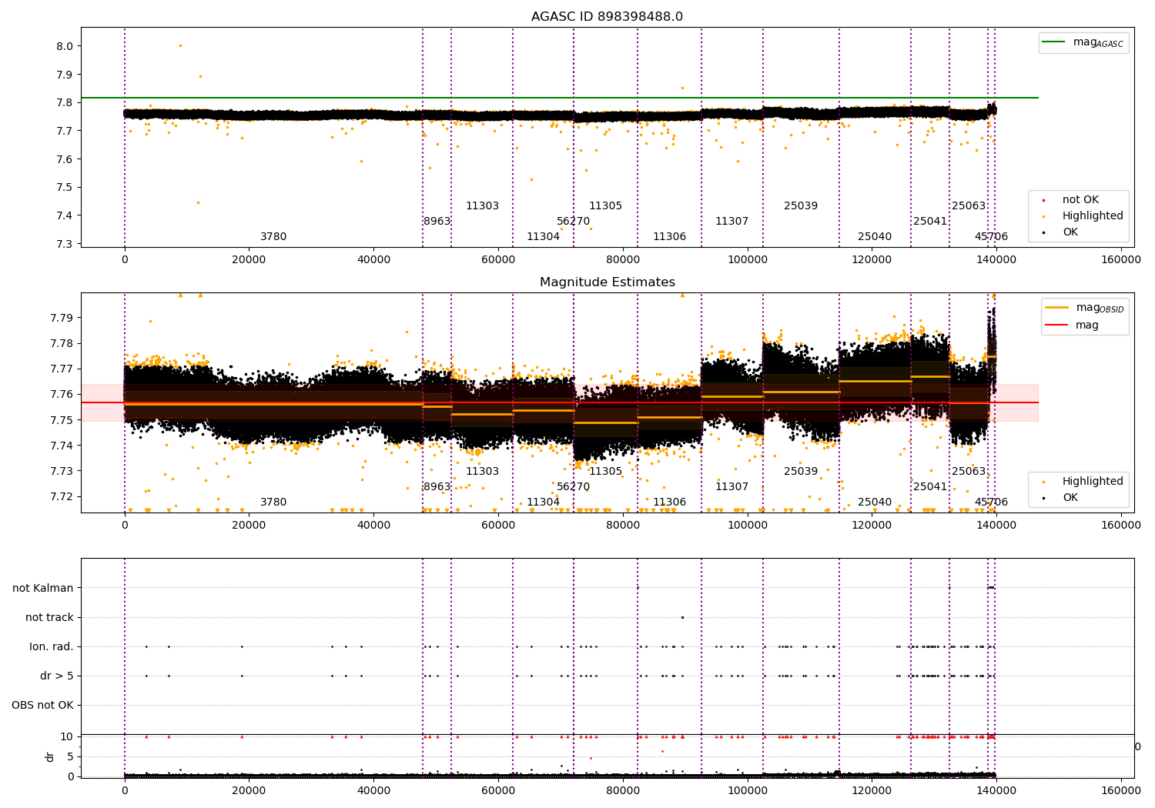Click the orange outlier point near magnitude 7.45

pyautogui.click(x=198, y=202)
